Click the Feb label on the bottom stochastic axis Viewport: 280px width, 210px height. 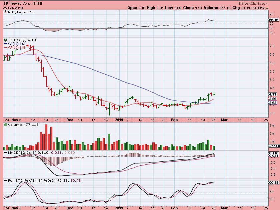[x=174, y=208]
